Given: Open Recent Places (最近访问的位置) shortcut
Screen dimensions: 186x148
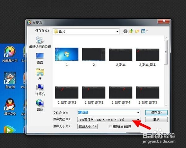Looking at the screenshot, I should [40, 42].
